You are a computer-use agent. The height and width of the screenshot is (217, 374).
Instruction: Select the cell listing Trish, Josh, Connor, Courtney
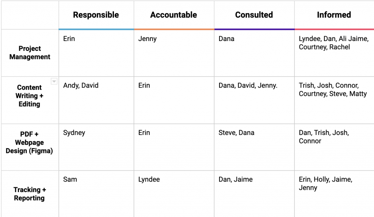(334, 100)
